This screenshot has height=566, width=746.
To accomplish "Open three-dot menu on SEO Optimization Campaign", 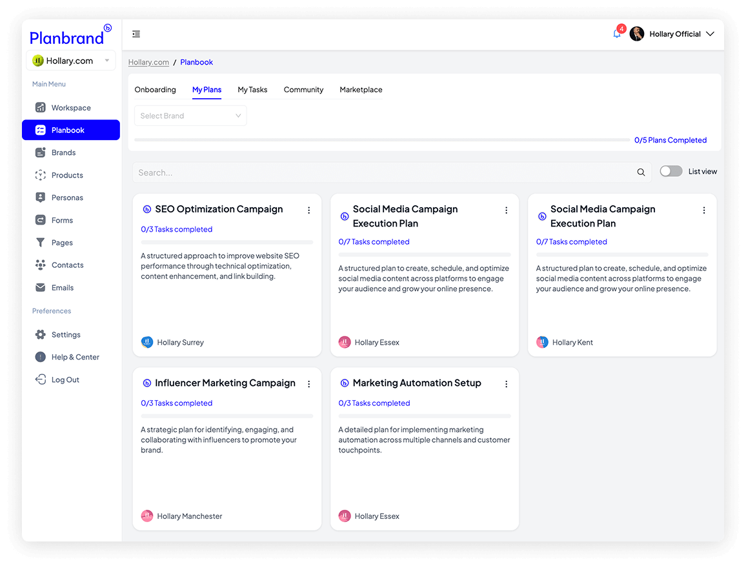I will tap(308, 210).
